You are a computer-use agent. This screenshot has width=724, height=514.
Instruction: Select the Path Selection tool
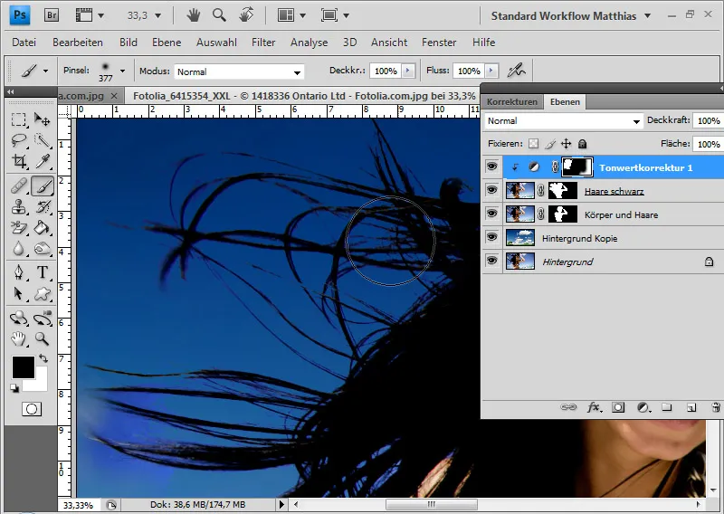point(19,294)
